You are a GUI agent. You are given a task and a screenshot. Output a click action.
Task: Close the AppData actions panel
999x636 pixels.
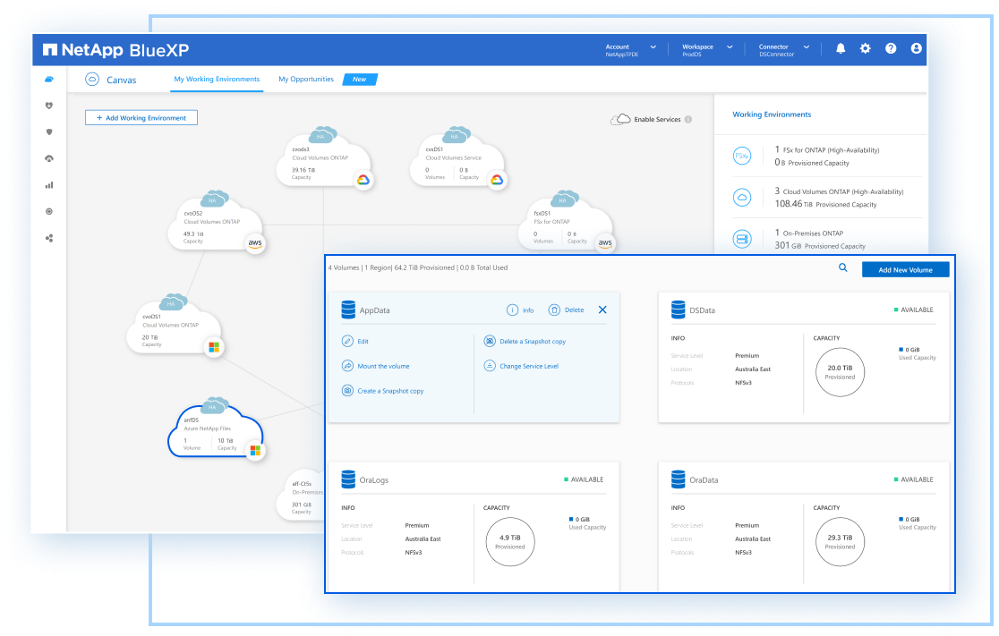pos(602,310)
